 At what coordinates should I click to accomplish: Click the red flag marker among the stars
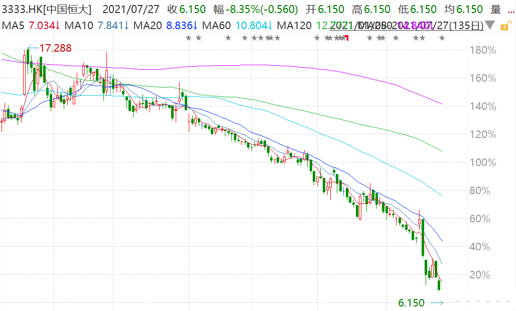pyautogui.click(x=346, y=38)
